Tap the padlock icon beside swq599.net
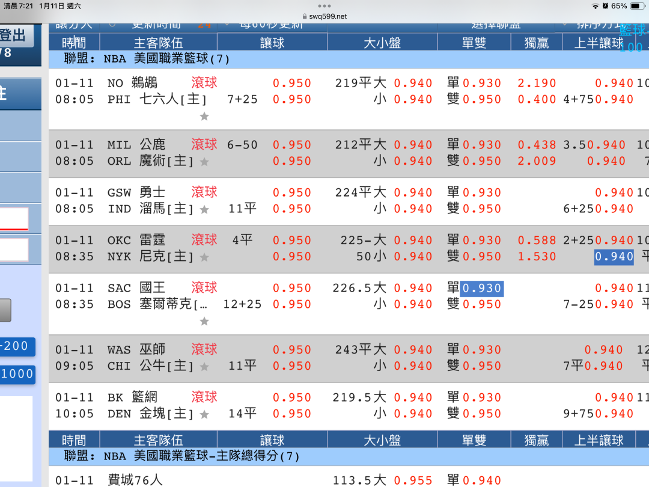Image resolution: width=649 pixels, height=487 pixels. coord(305,17)
